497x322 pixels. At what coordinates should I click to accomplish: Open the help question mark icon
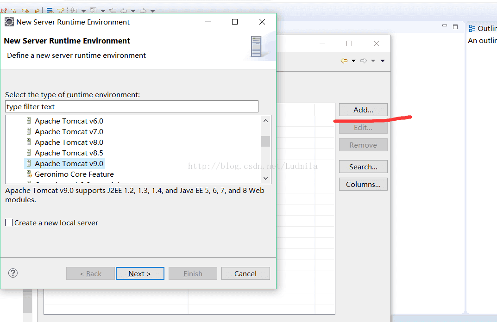(13, 273)
